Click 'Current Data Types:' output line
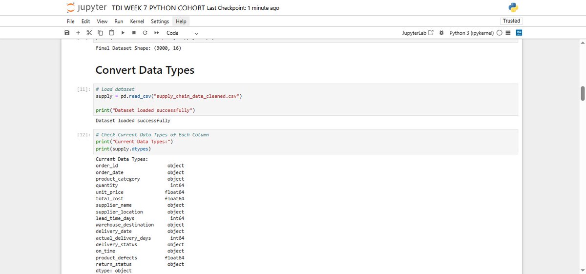Screen dimensions: 586x274 click(122, 159)
